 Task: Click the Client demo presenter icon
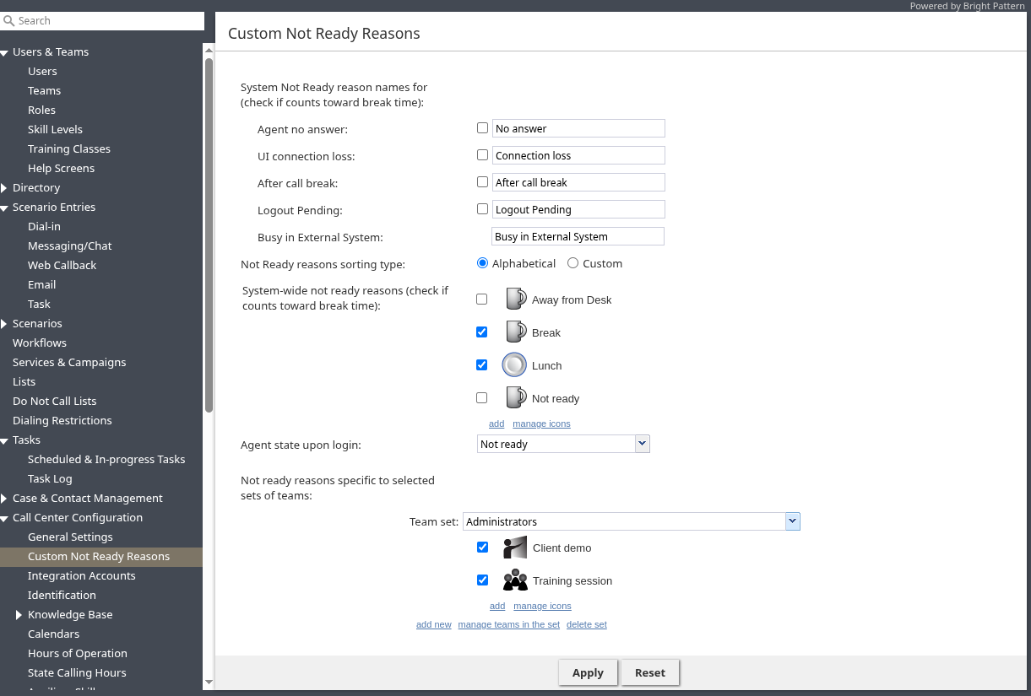coord(515,548)
